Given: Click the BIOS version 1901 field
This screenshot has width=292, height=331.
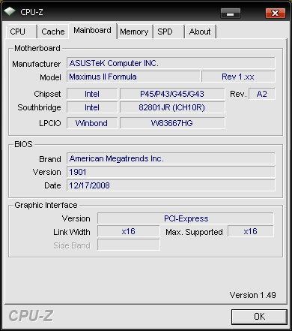Looking at the screenshot, I should [171, 172].
